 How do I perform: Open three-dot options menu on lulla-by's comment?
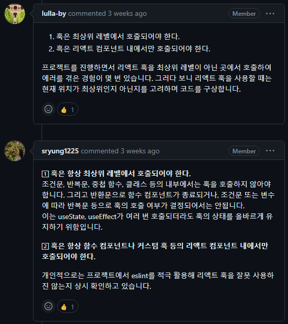(270, 14)
